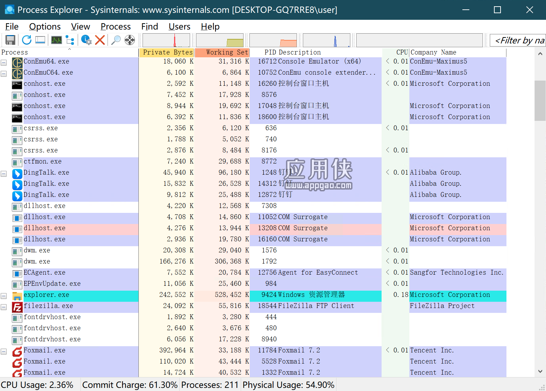The height and width of the screenshot is (391, 546).
Task: Select csrss.exe row with PID 636
Action: coord(253,130)
